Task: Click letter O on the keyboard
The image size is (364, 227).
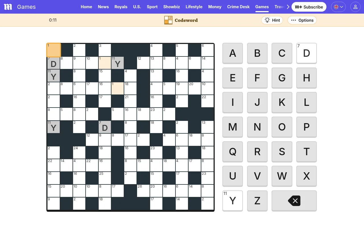Action: coord(282,127)
